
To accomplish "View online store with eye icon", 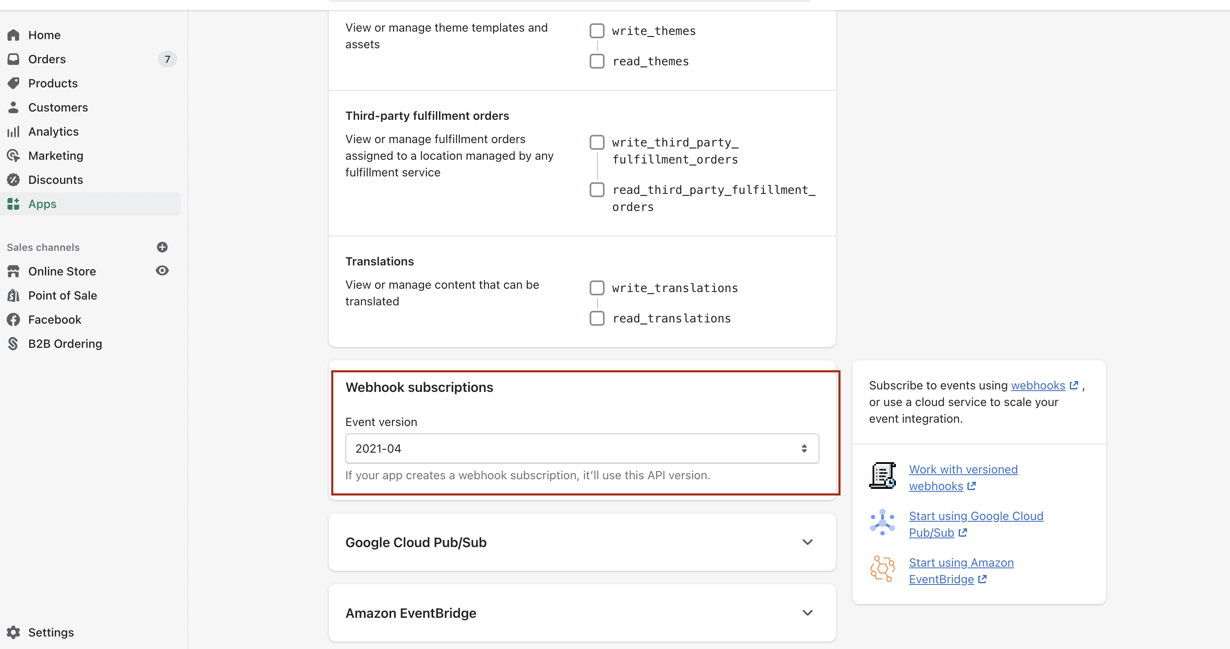I will 162,271.
